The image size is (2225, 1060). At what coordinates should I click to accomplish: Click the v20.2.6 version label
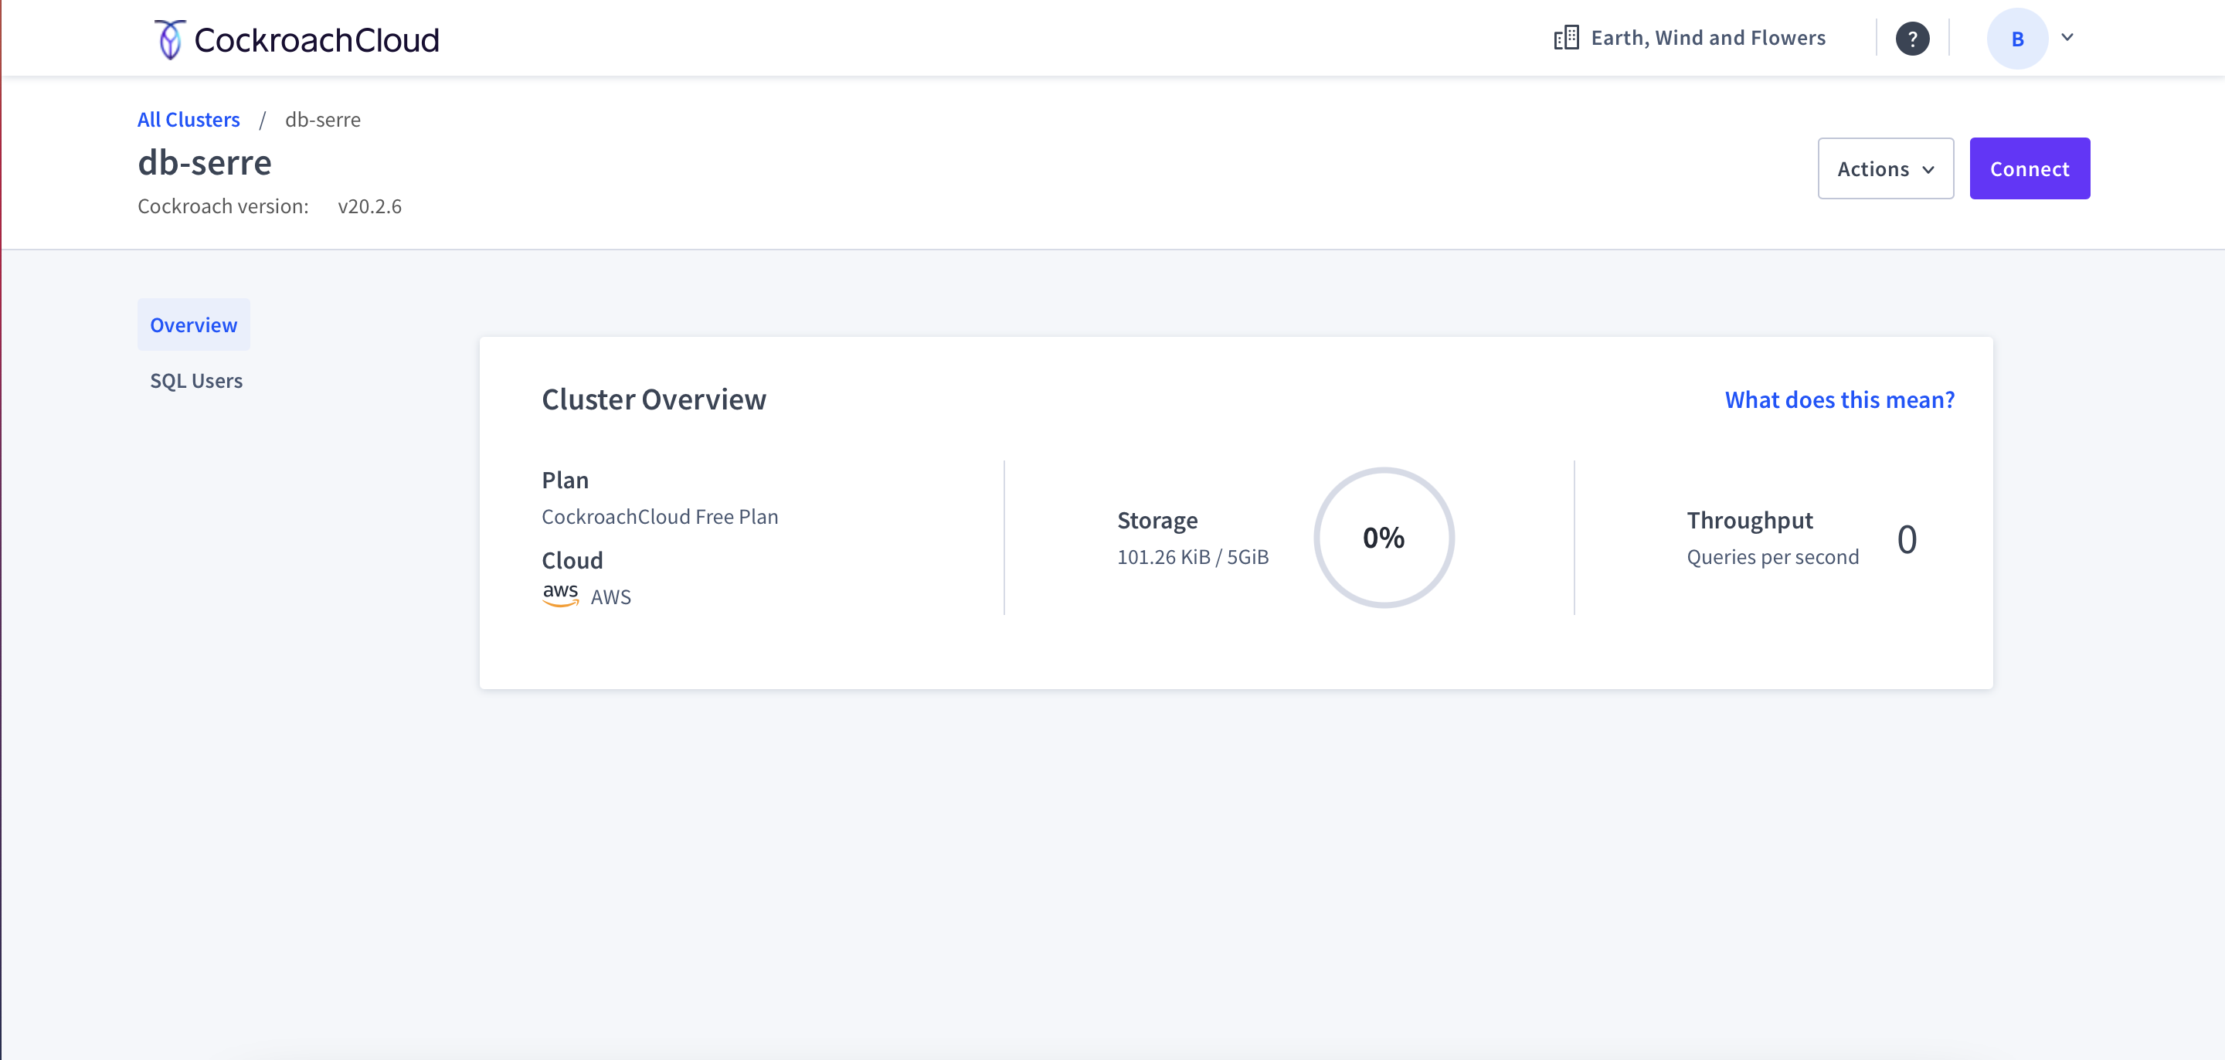pyautogui.click(x=370, y=206)
